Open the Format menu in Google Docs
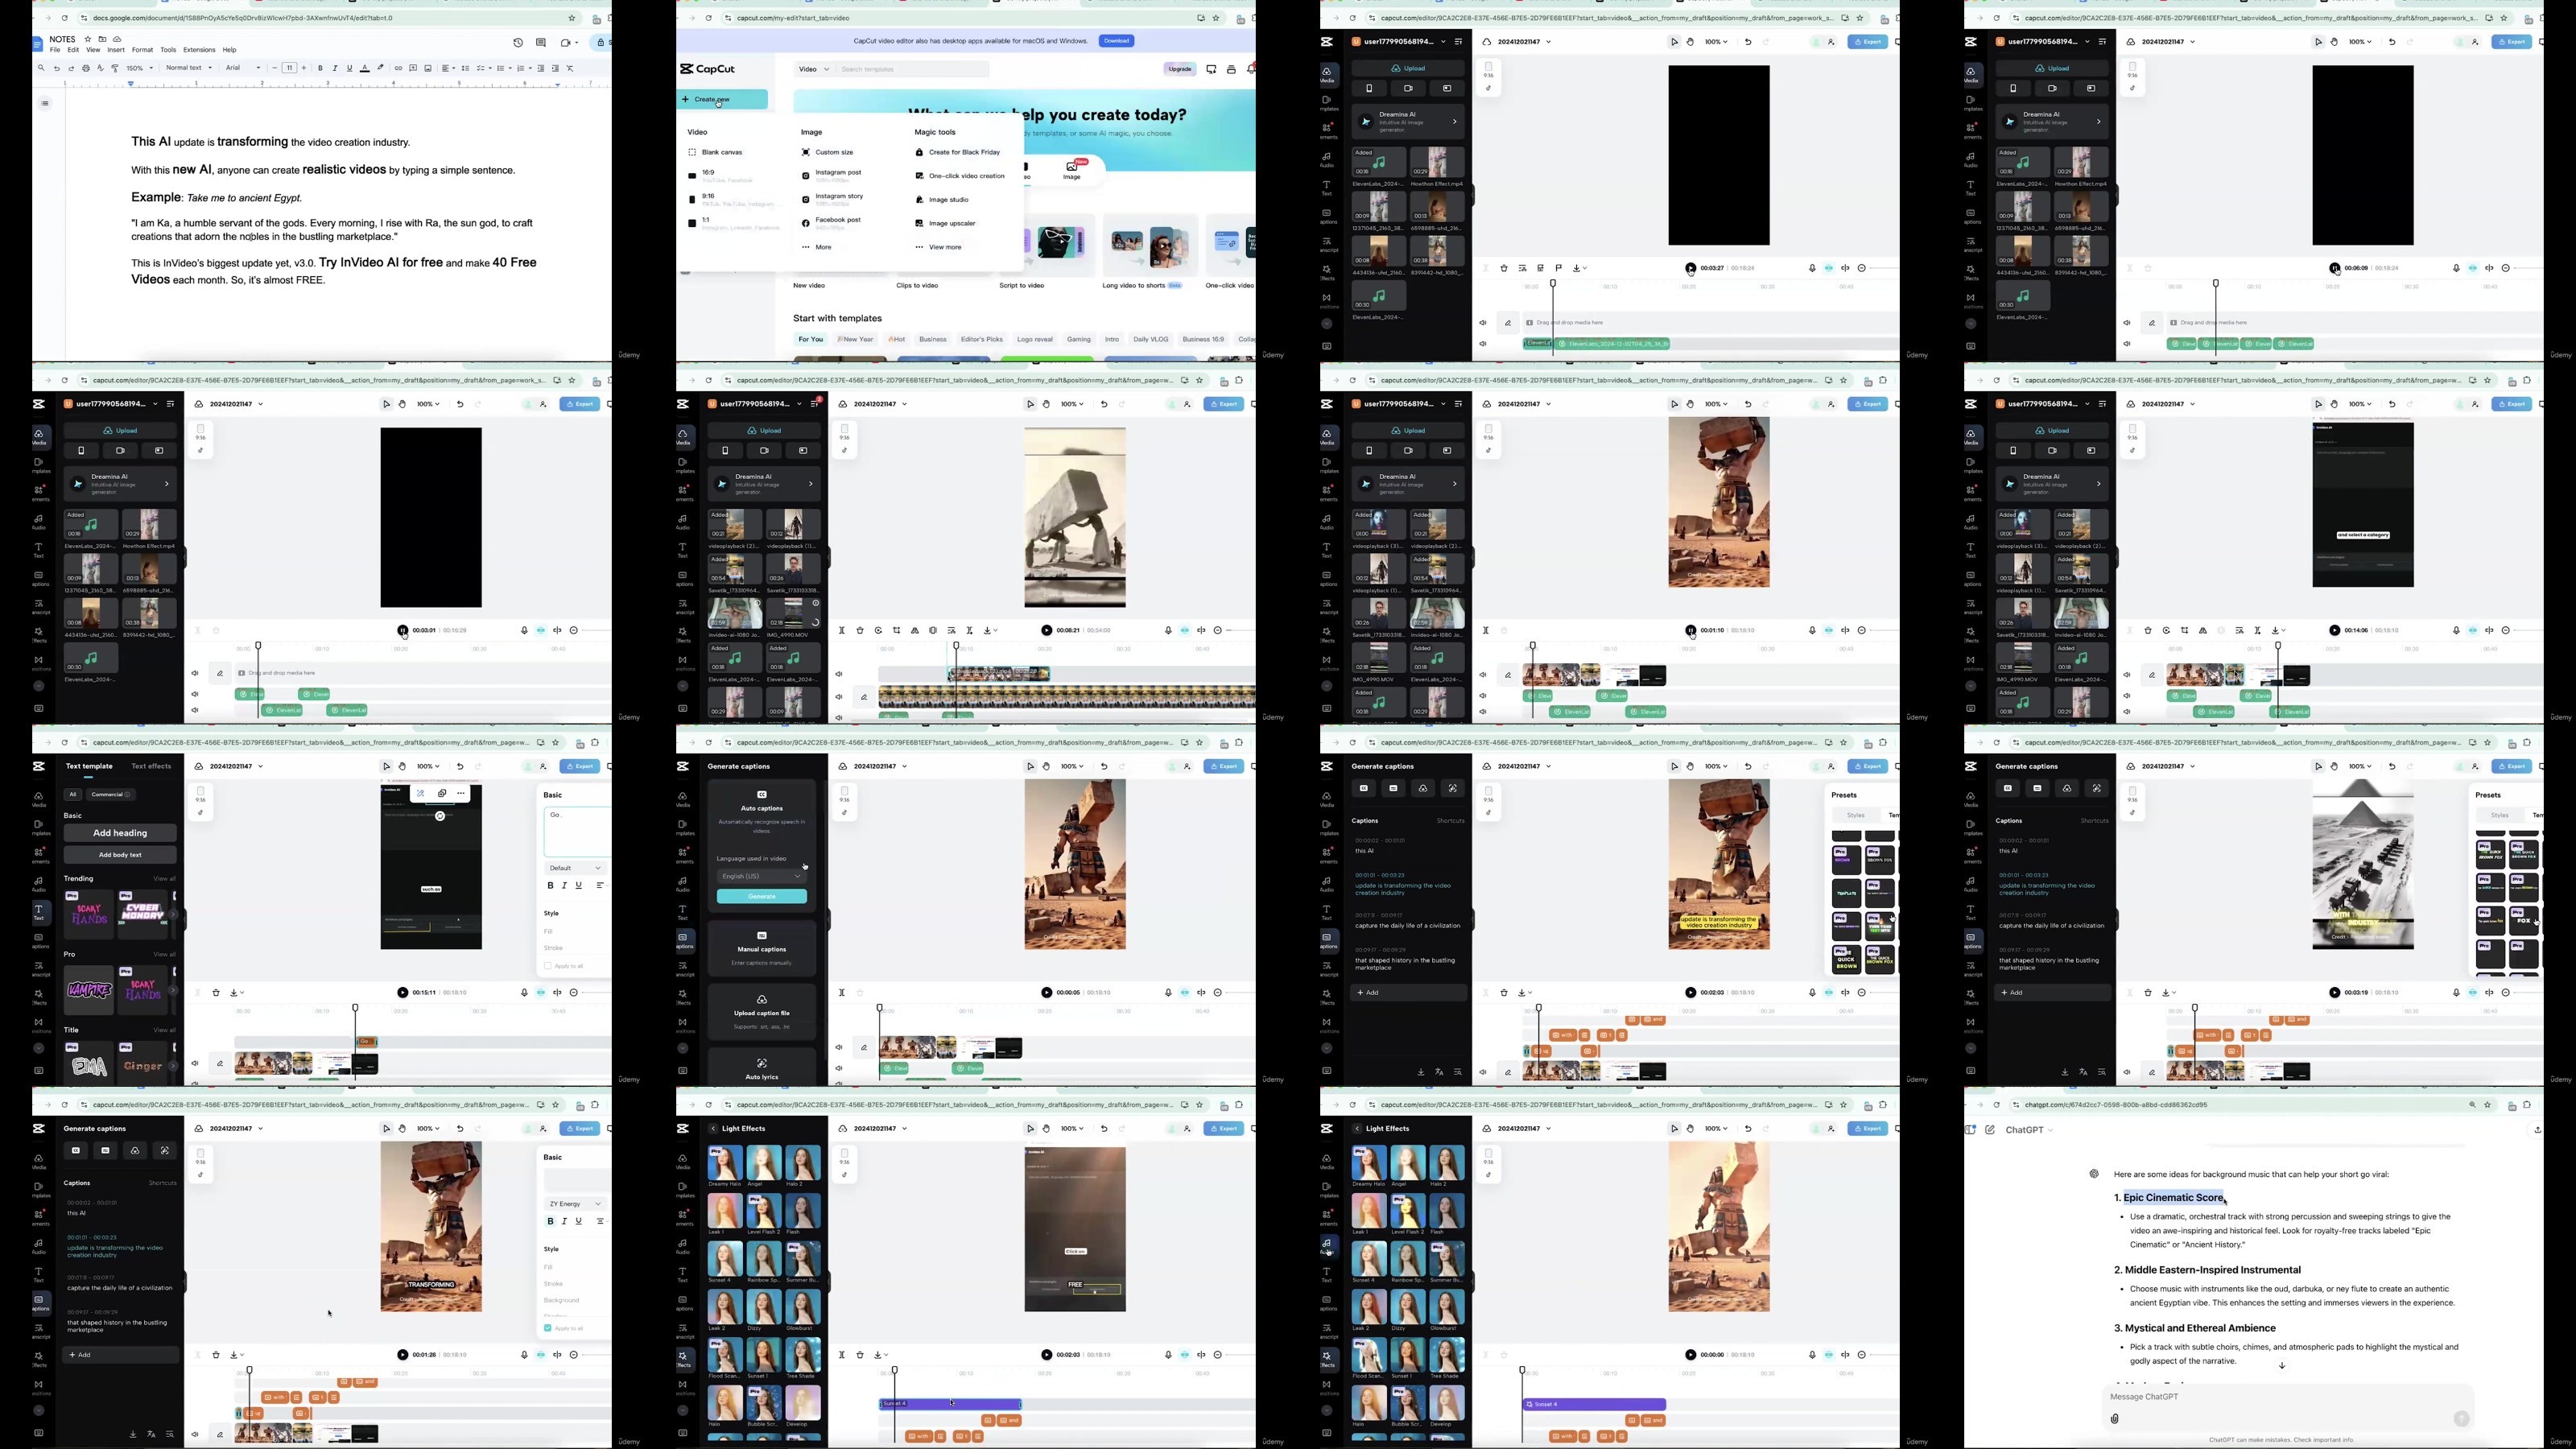The image size is (2576, 1449). click(143, 50)
